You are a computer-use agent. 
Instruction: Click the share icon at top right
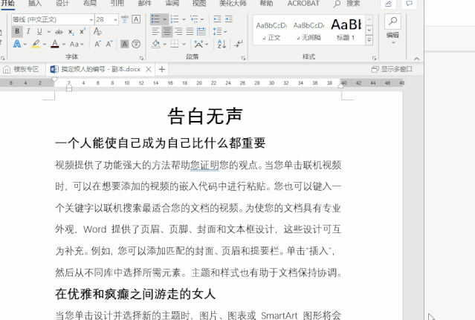pyautogui.click(x=388, y=4)
